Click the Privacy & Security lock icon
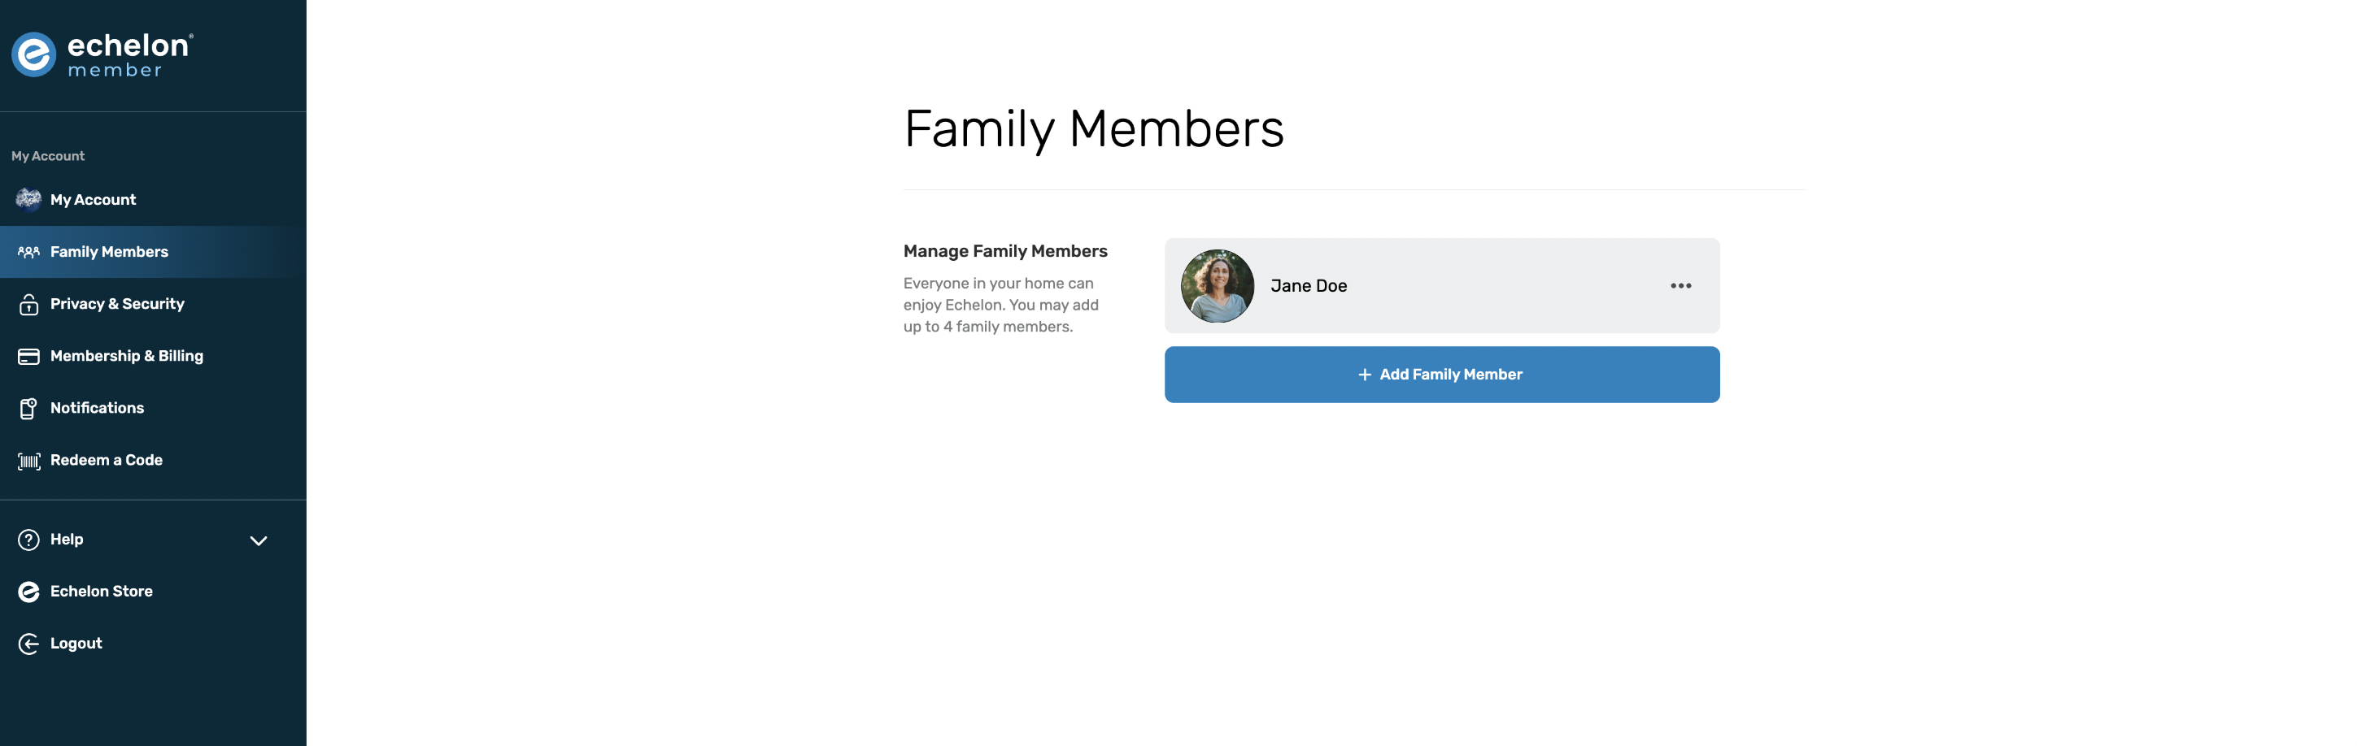 [x=28, y=305]
